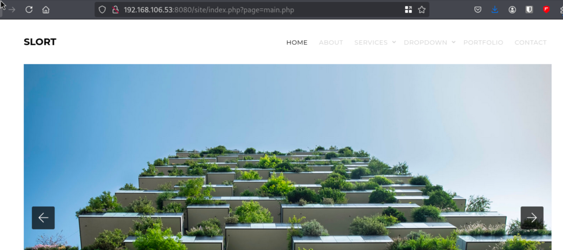
Task: Open the Bitwarden shield extension
Action: point(529,10)
